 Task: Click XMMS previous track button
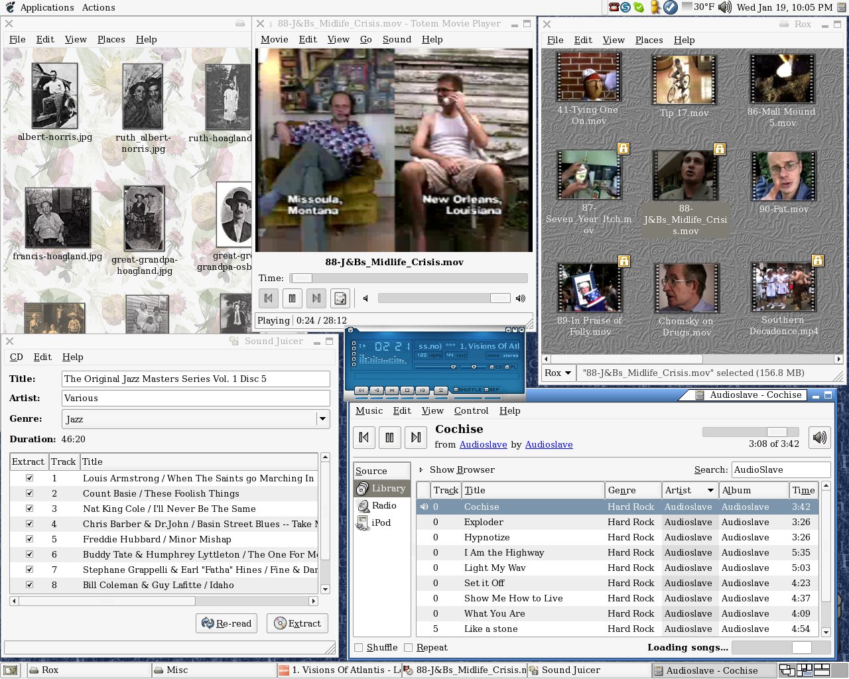(x=361, y=391)
